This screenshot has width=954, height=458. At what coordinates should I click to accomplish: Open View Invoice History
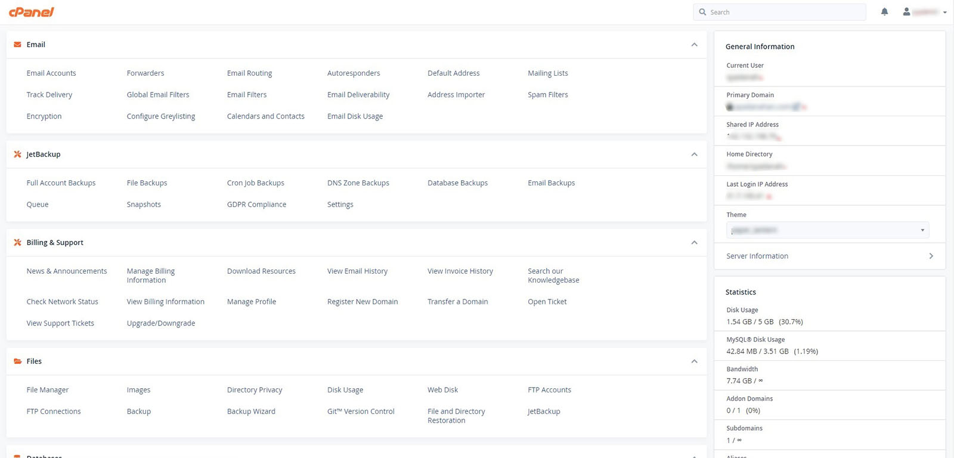click(460, 271)
